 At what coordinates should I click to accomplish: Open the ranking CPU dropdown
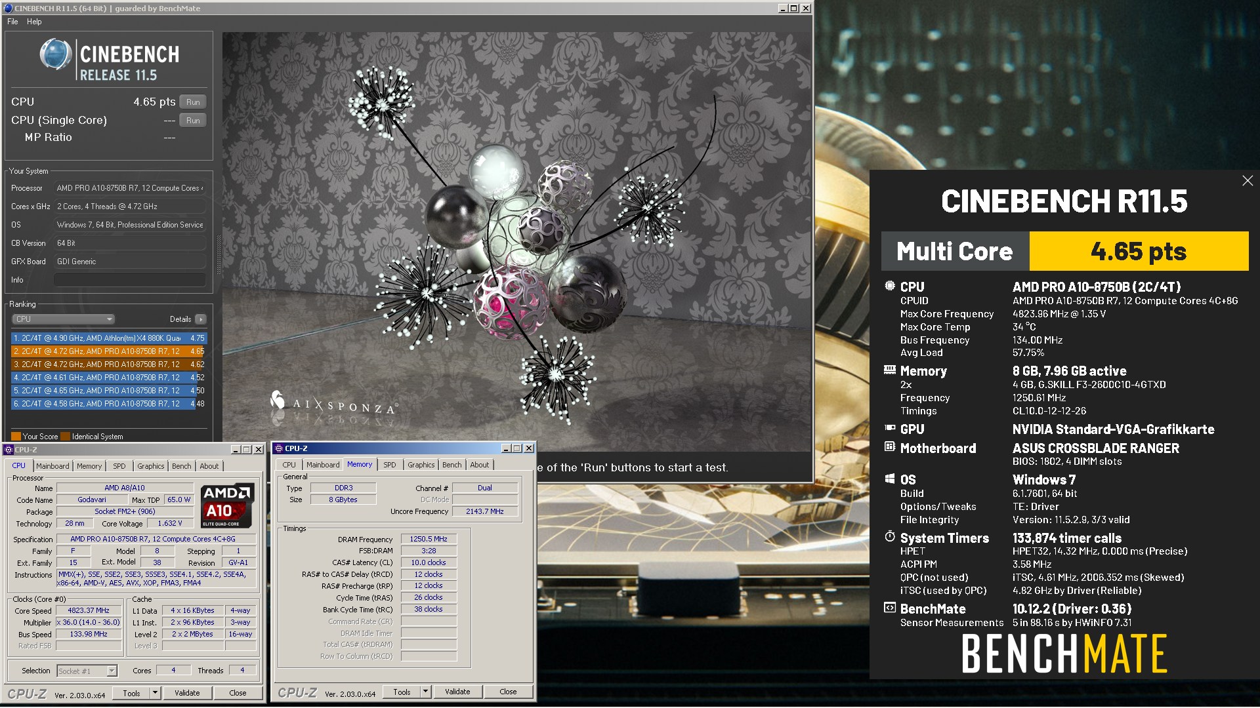point(64,319)
